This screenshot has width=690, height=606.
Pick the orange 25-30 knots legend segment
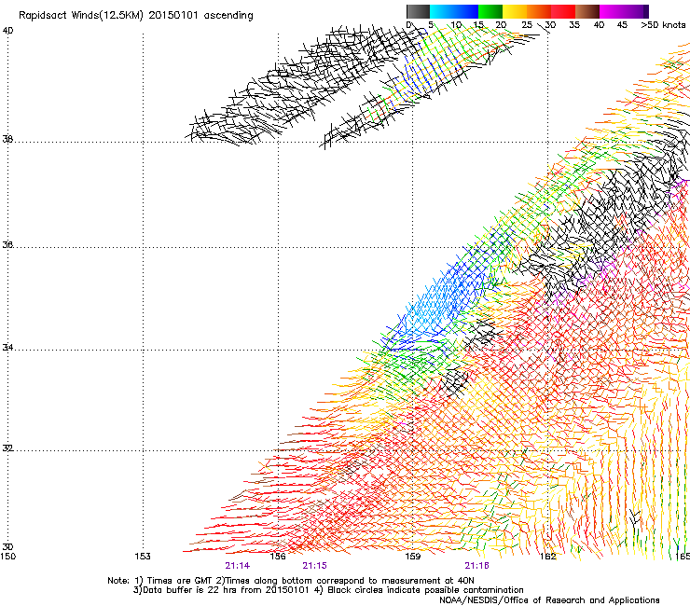[539, 11]
